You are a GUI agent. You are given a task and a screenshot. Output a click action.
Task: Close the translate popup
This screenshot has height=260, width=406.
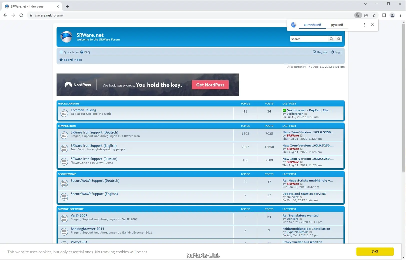coord(372,25)
